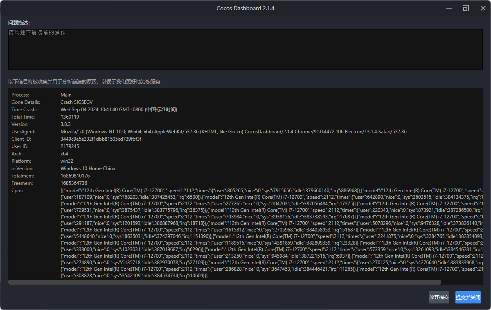The height and width of the screenshot is (310, 491).
Task: Click the Version value 3.8.3
Action: pyautogui.click(x=65, y=124)
